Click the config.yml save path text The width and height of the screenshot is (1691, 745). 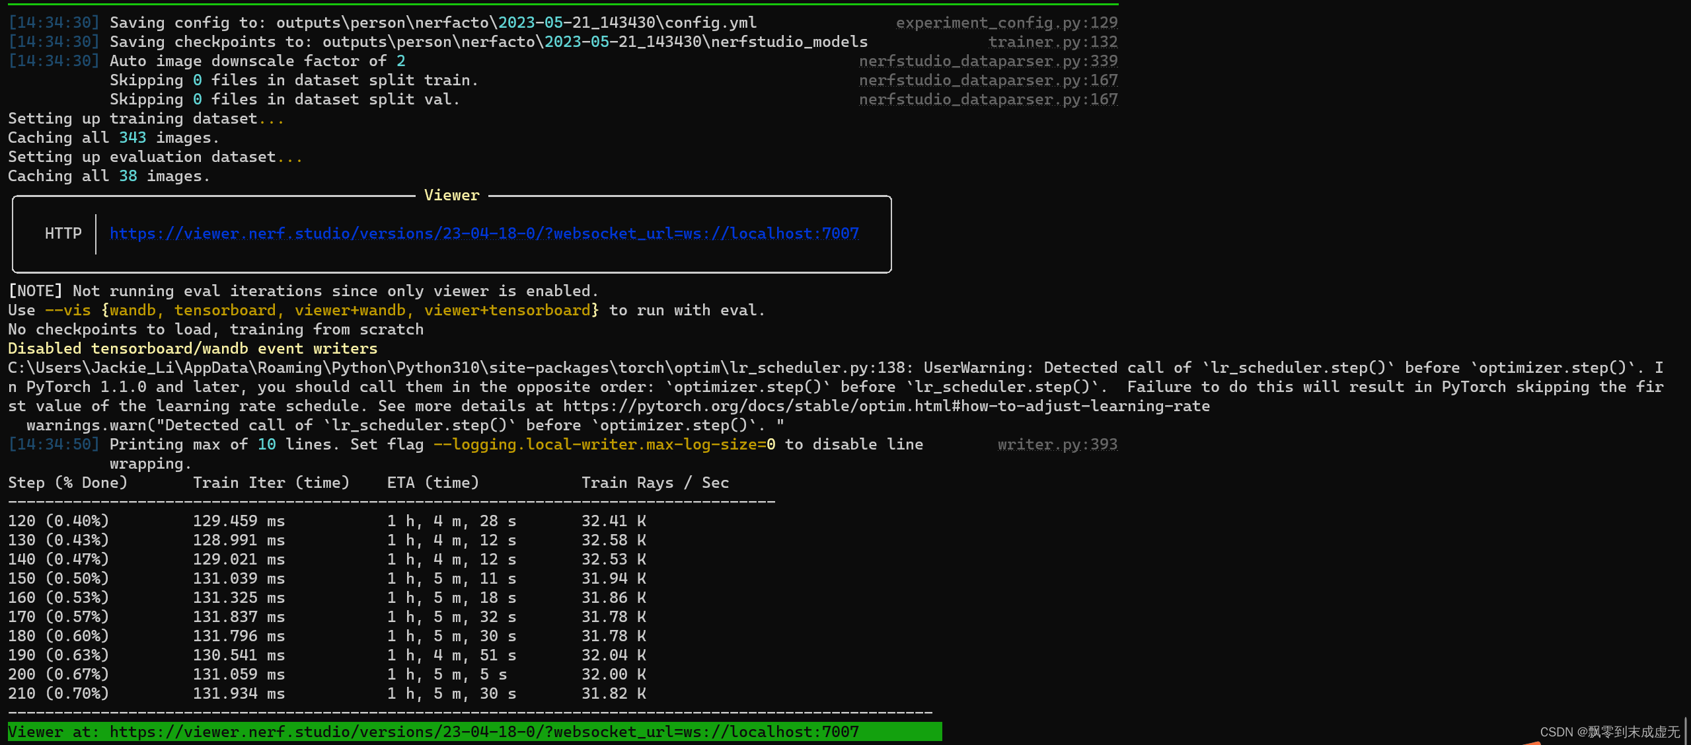[516, 22]
